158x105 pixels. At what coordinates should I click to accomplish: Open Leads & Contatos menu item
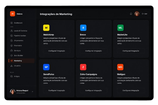pos(22,31)
